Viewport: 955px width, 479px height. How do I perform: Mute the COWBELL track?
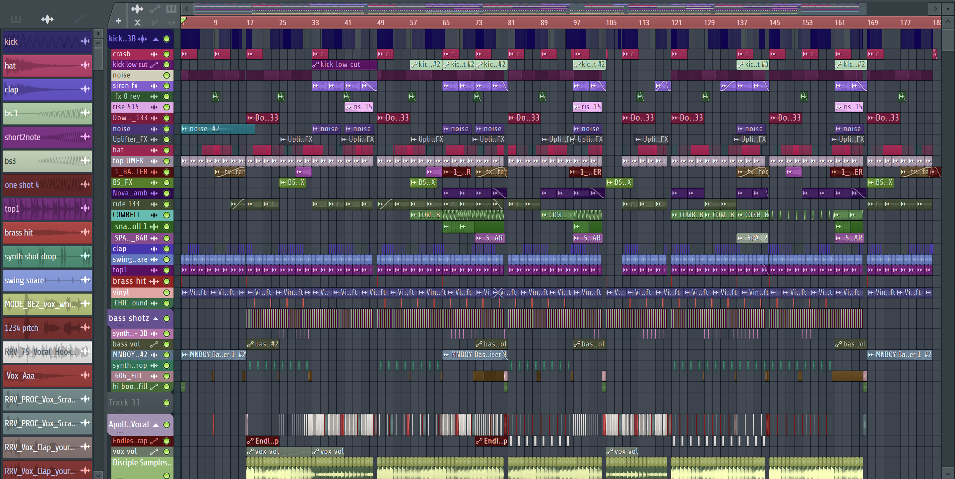(x=167, y=215)
